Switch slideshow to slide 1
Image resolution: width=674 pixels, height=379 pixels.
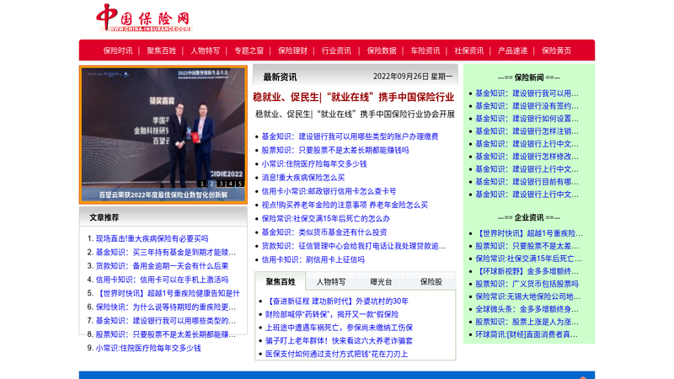click(202, 184)
